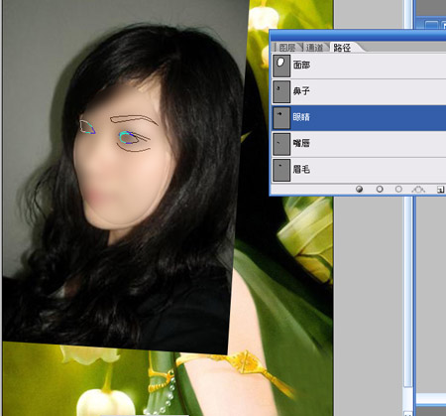
Task: Click the 面部 path thumbnail with white shape
Action: tap(281, 66)
